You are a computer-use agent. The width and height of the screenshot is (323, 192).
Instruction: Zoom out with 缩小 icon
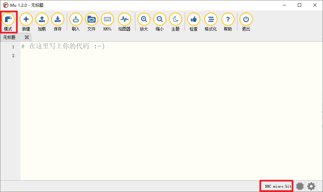(x=160, y=19)
